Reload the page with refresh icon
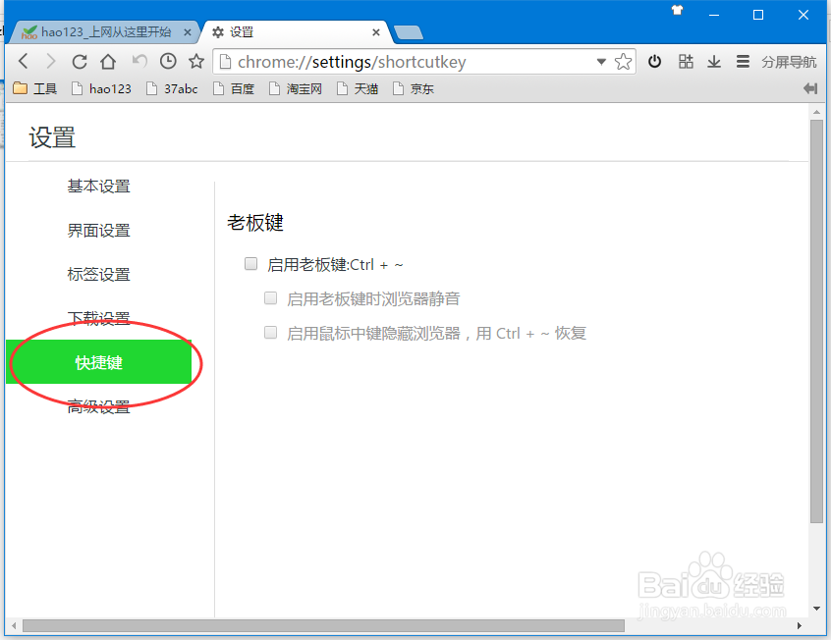 pyautogui.click(x=80, y=62)
